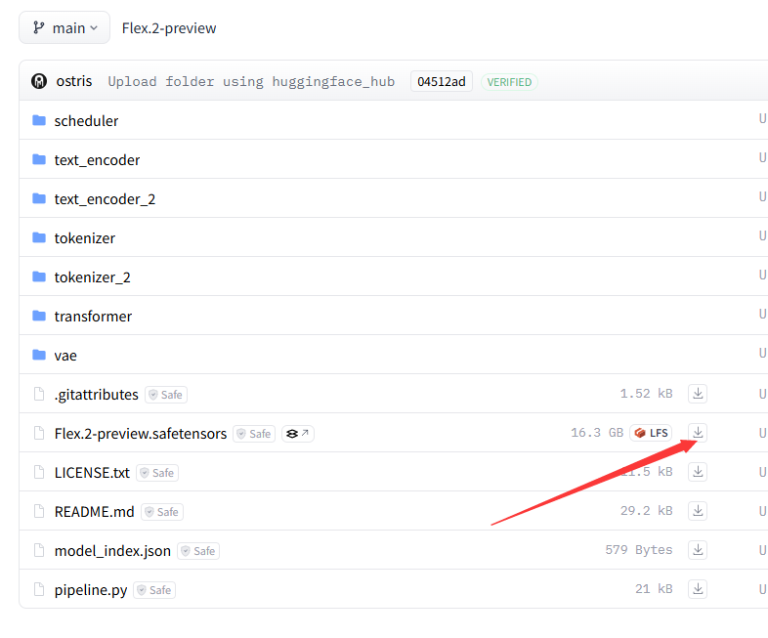Click the LICENSE.txt file icon

pyautogui.click(x=39, y=472)
